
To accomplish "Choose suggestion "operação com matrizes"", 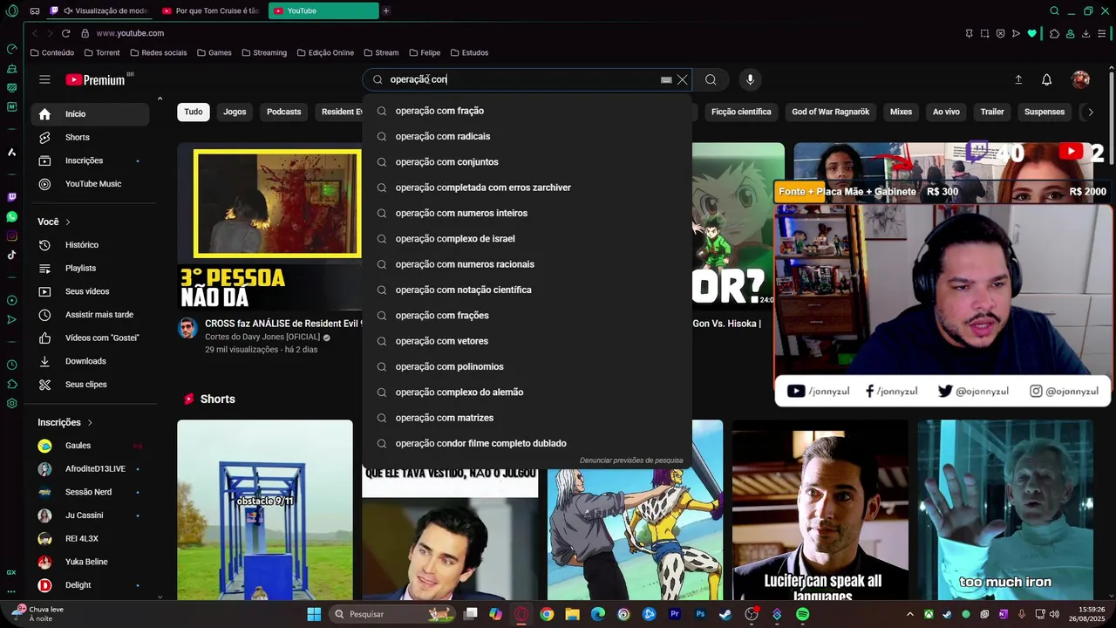I will [x=527, y=418].
